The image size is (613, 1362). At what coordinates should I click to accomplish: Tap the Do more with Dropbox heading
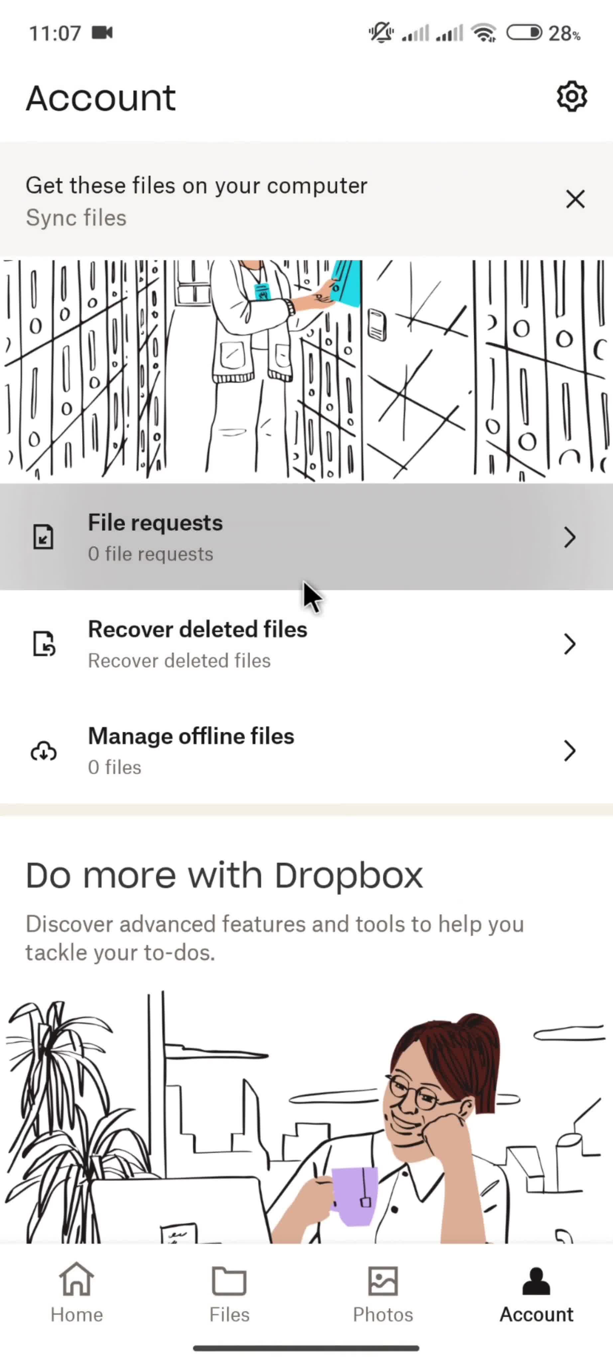click(224, 876)
